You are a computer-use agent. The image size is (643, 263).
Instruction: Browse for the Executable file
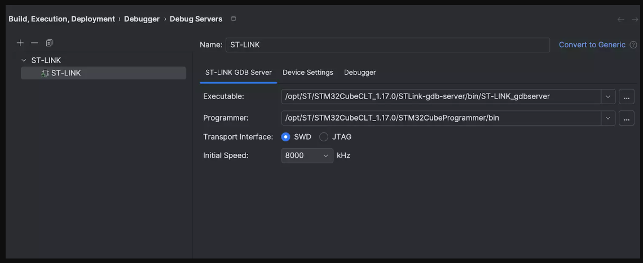coord(626,97)
